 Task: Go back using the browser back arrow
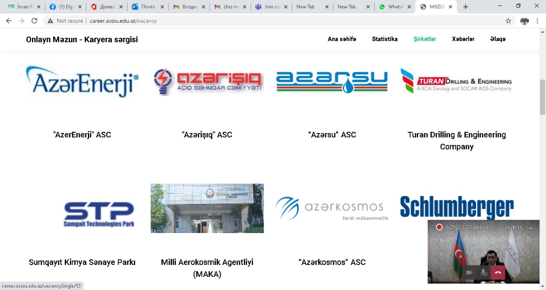[9, 21]
